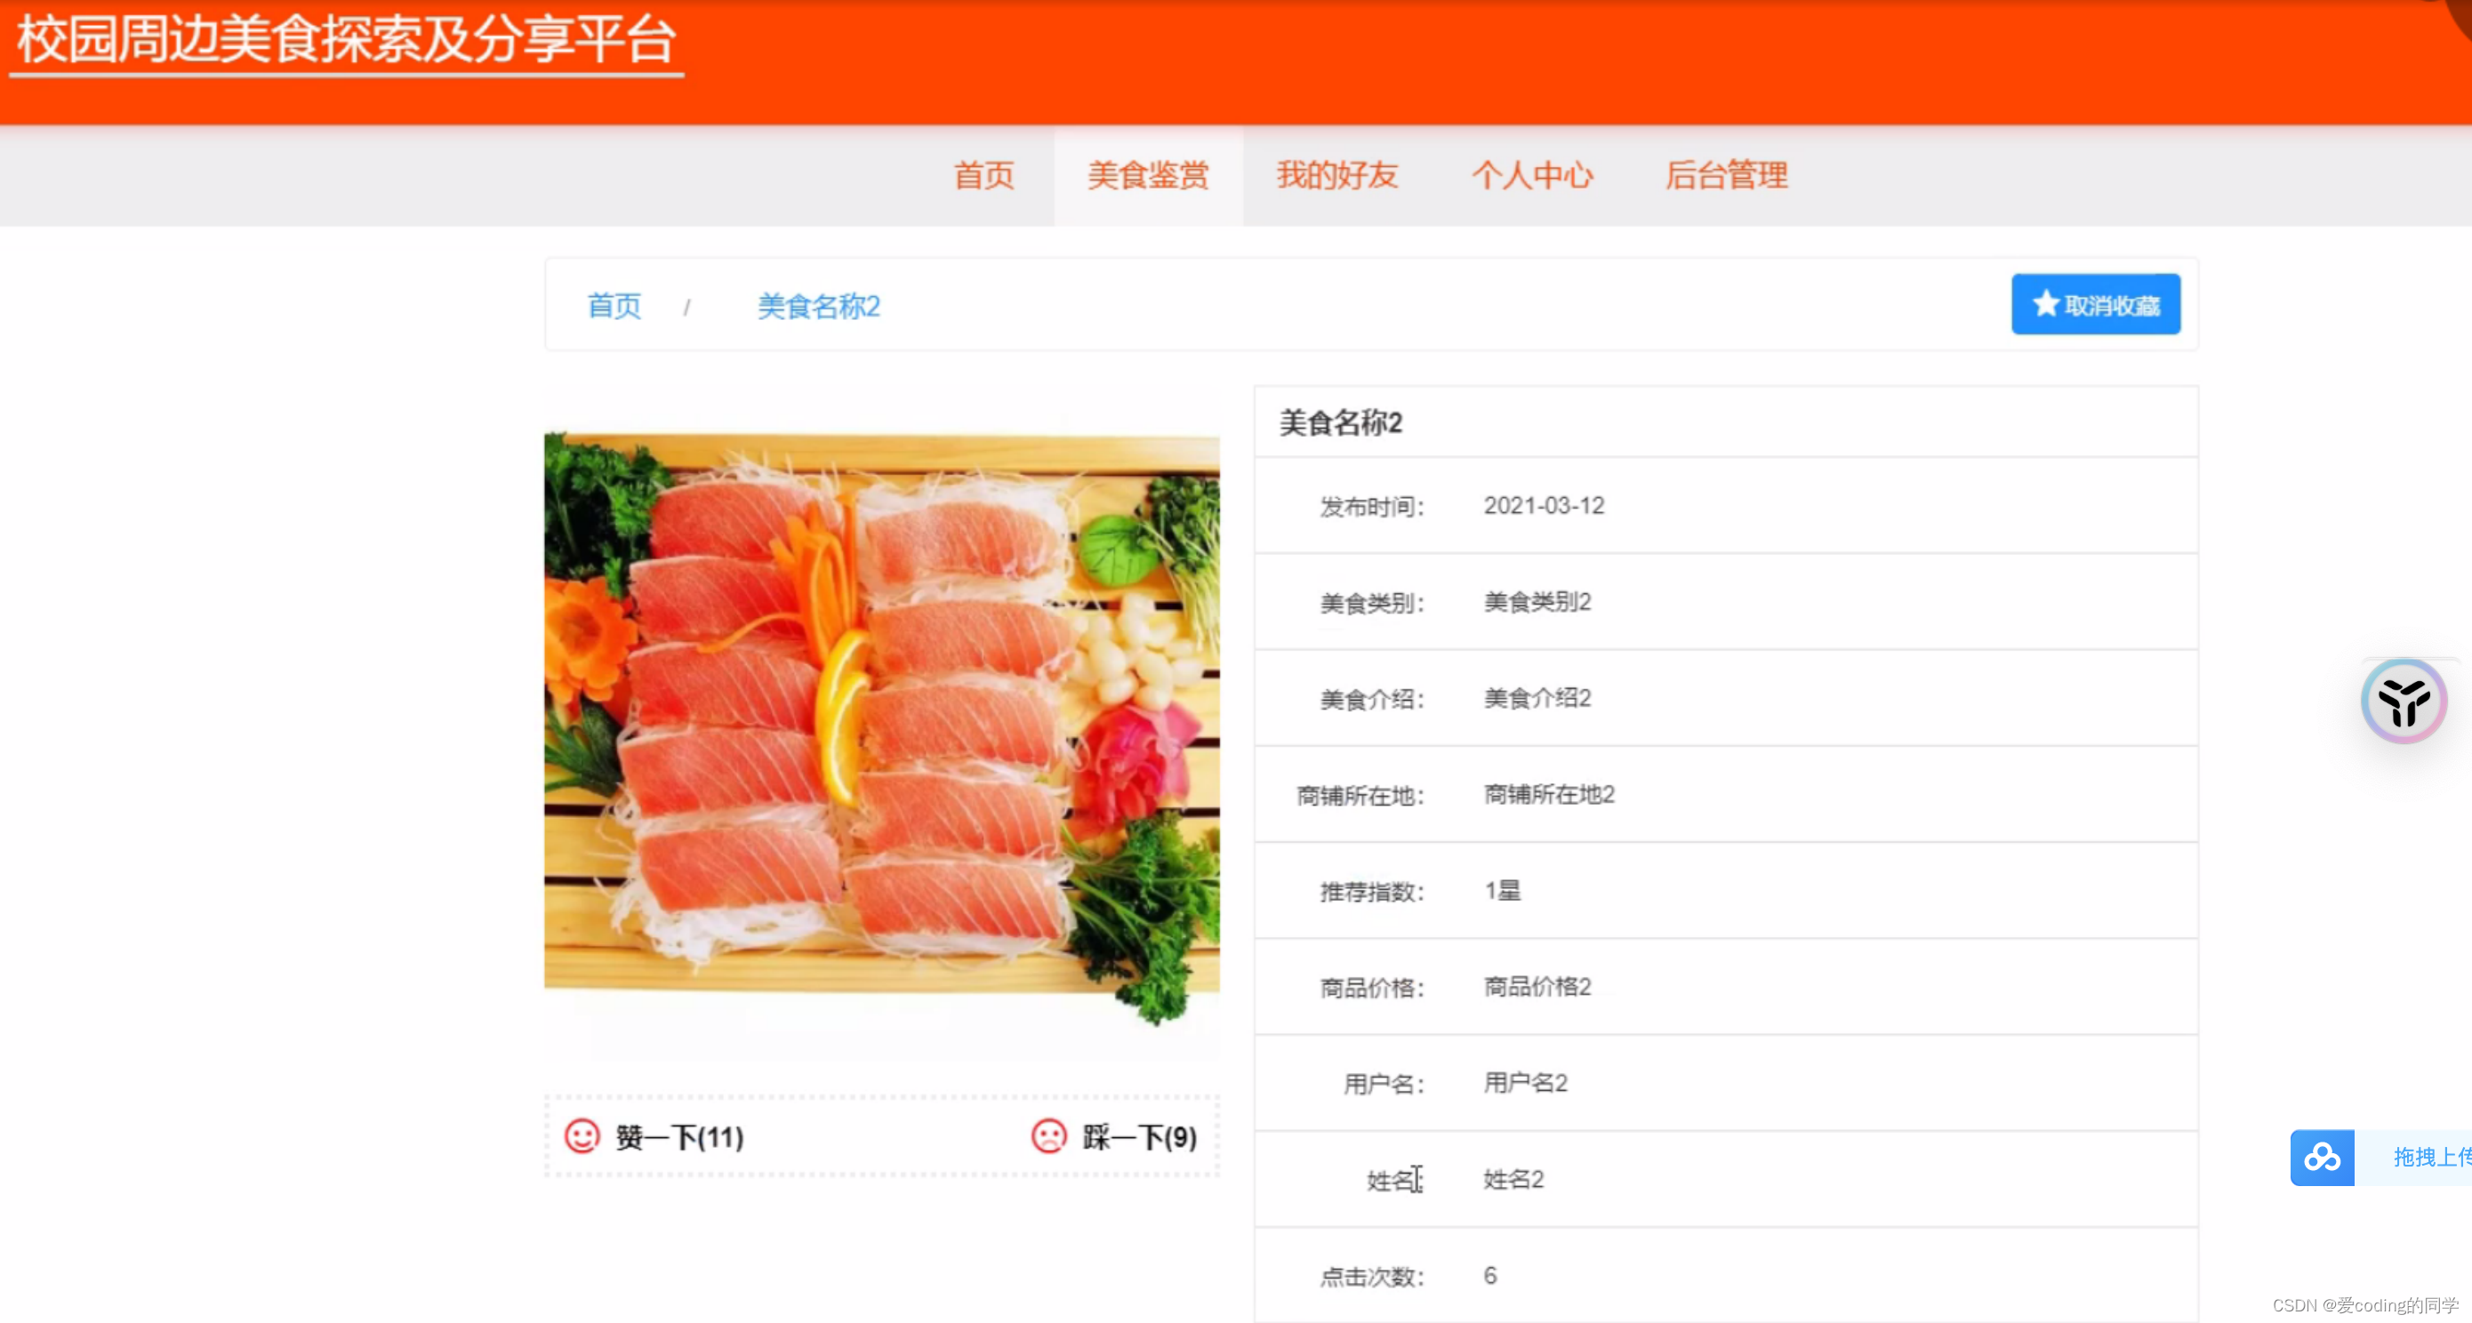Click the blue cloud upload icon
The image size is (2472, 1323).
2322,1157
